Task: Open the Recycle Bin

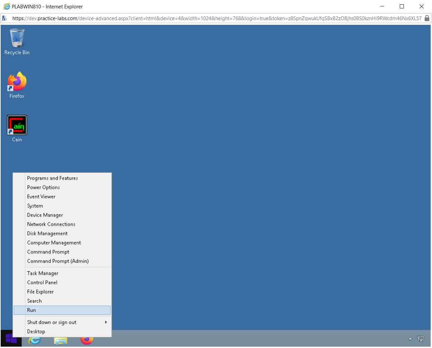Action: 17,39
